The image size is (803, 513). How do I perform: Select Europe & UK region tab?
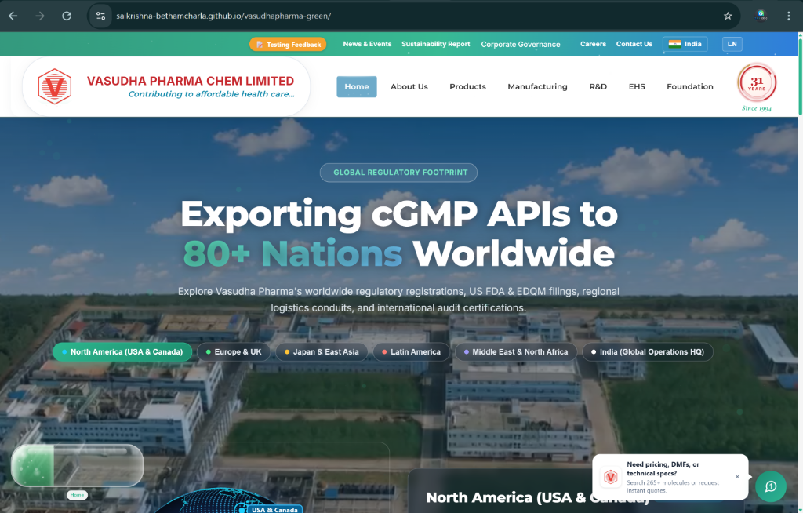pyautogui.click(x=234, y=352)
